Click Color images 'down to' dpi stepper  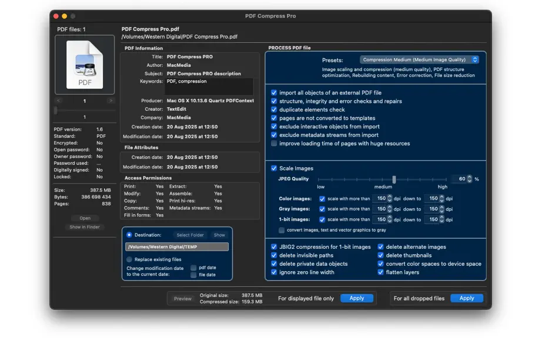click(441, 199)
